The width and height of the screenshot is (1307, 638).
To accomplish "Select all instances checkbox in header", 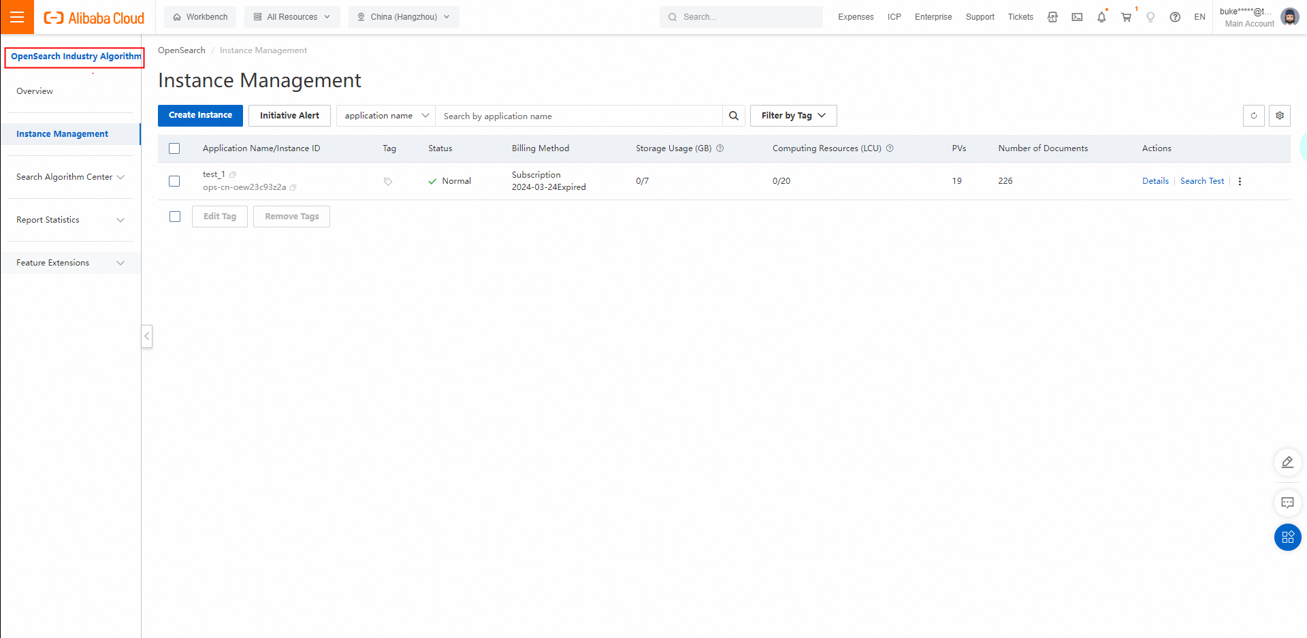I will (174, 148).
